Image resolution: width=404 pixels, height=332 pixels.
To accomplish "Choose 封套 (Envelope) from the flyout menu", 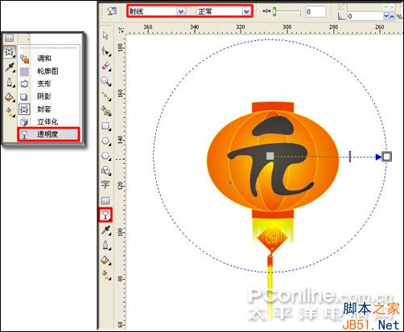I will click(x=49, y=109).
